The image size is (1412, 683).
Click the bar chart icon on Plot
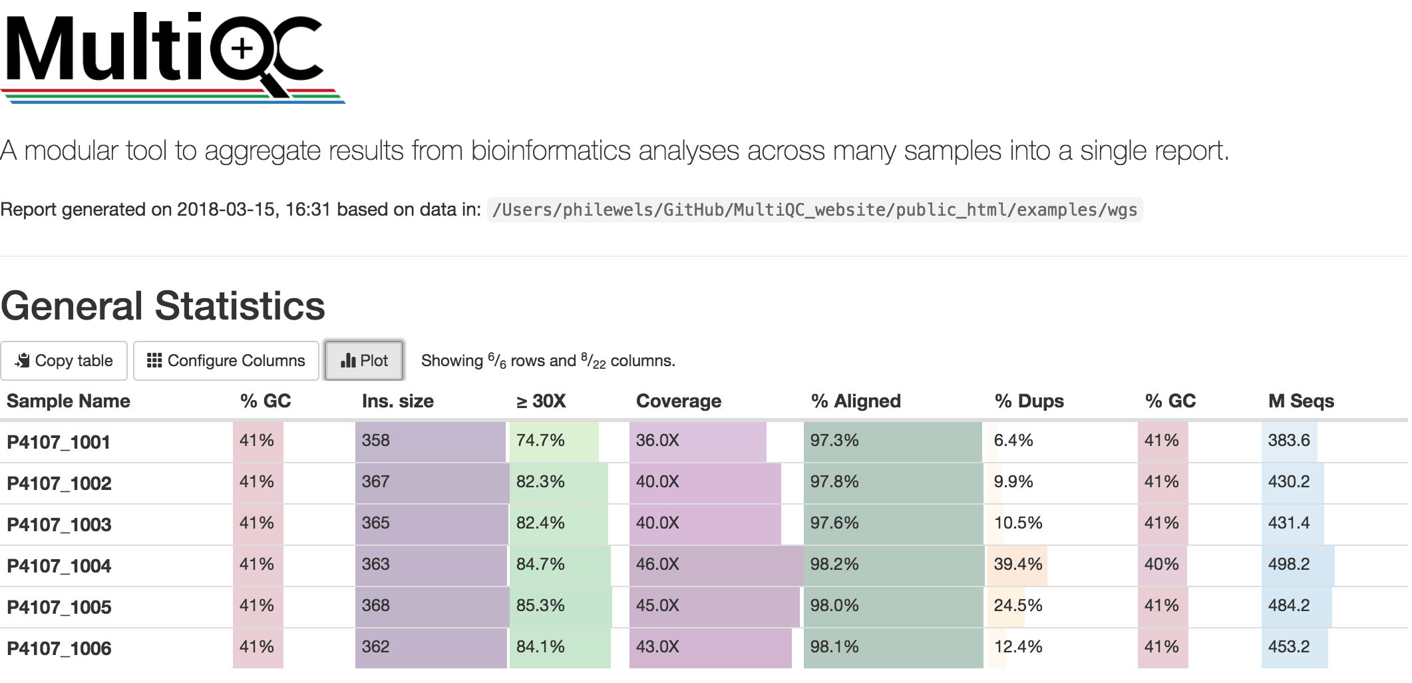coord(348,361)
